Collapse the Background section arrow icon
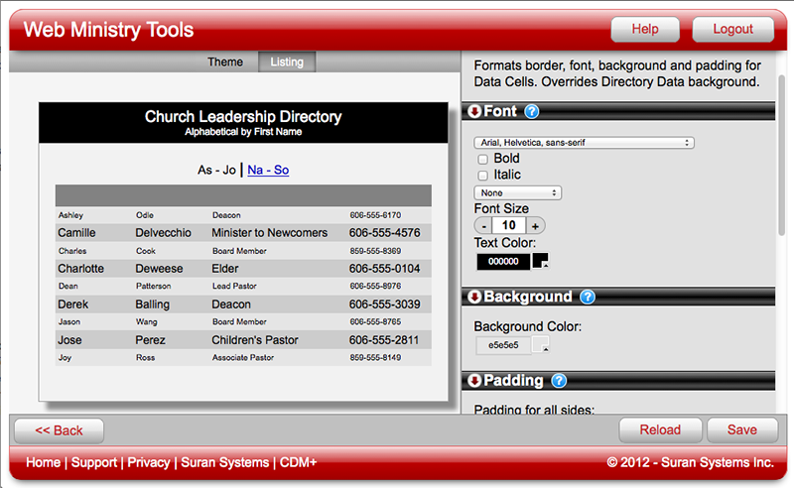 pyautogui.click(x=474, y=297)
